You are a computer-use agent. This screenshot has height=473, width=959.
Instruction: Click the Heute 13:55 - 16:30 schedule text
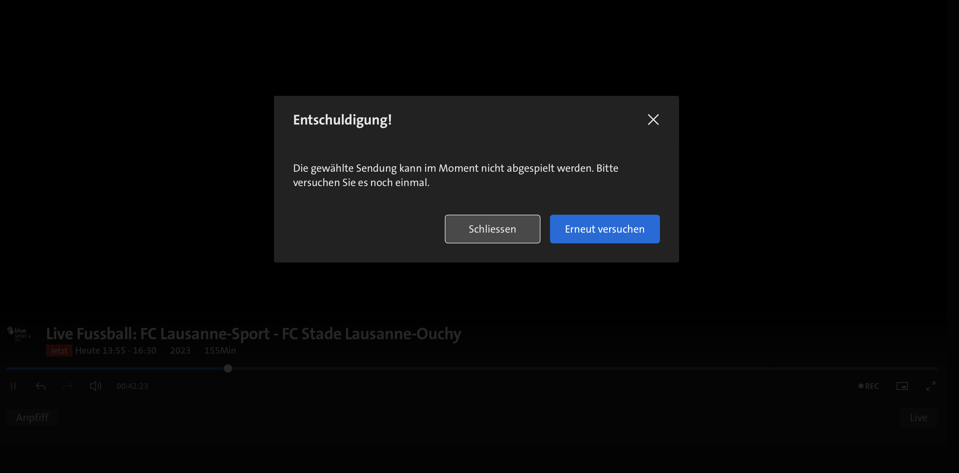[116, 351]
